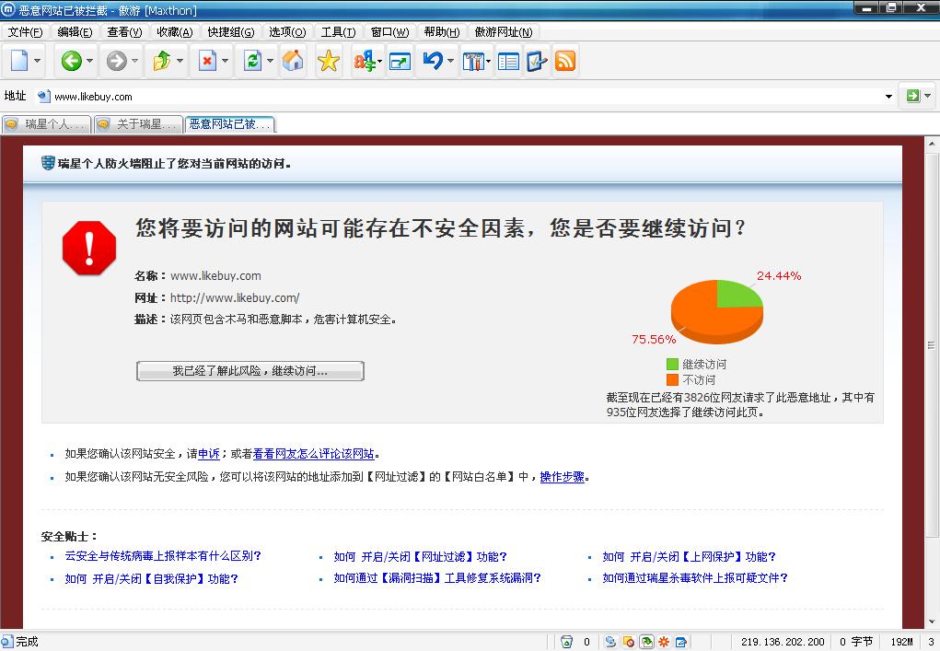The height and width of the screenshot is (651, 940).
Task: Click the 申诉 appeal link
Action: 209,454
